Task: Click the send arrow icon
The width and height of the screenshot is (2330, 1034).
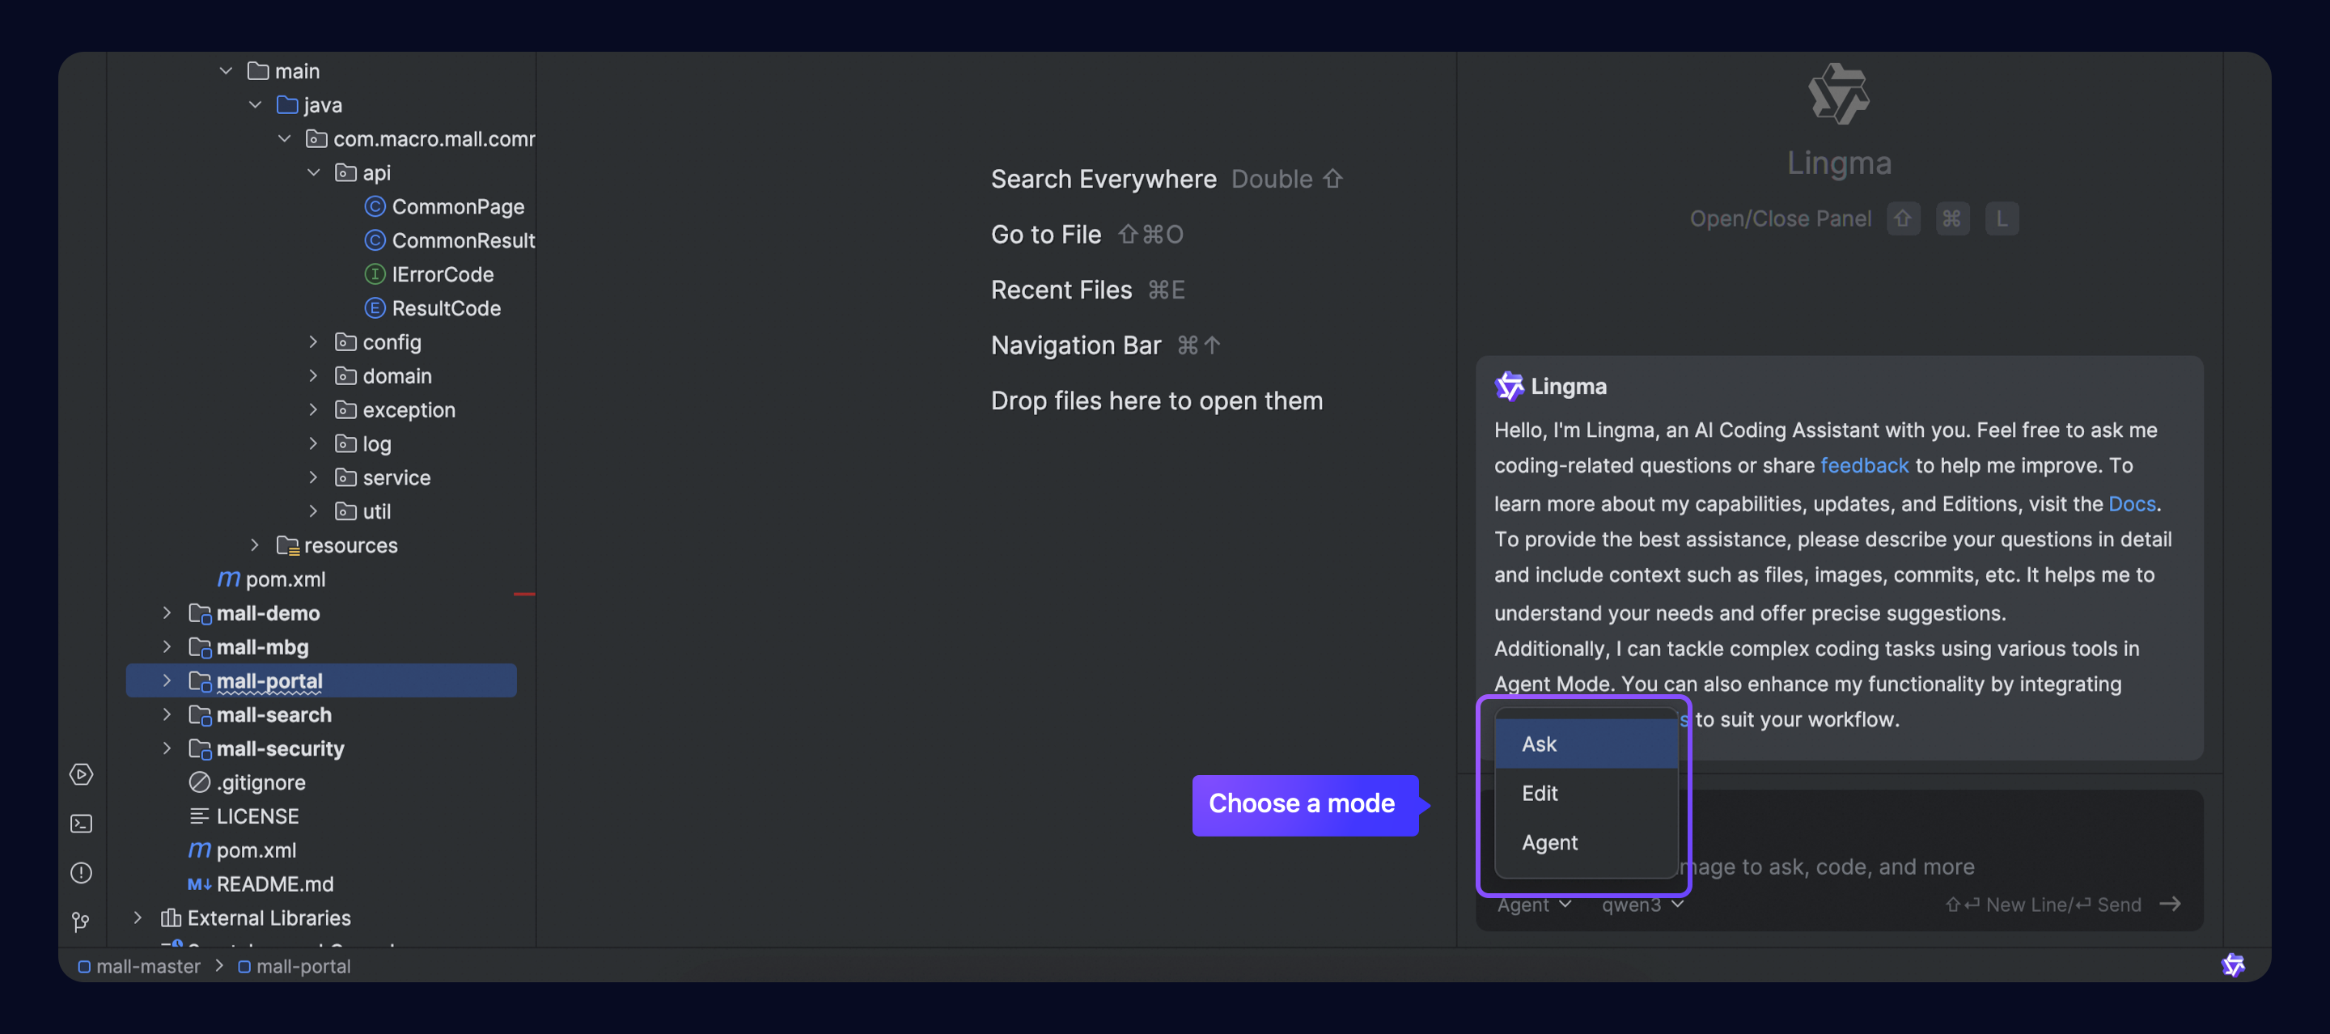Action: click(2170, 904)
